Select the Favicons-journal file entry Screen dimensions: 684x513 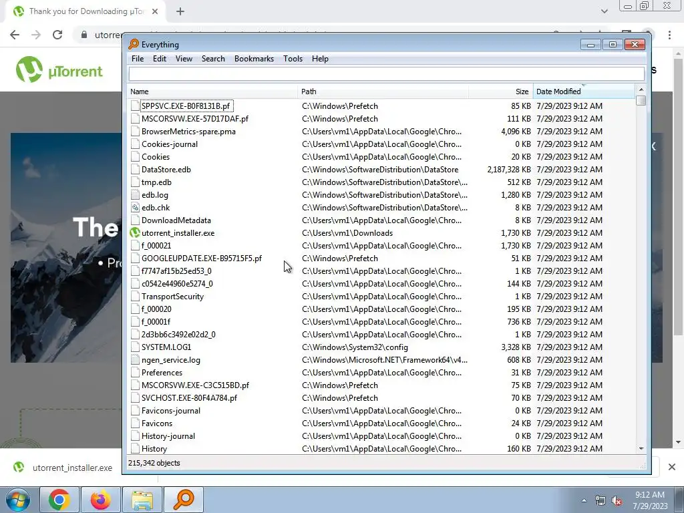point(171,411)
